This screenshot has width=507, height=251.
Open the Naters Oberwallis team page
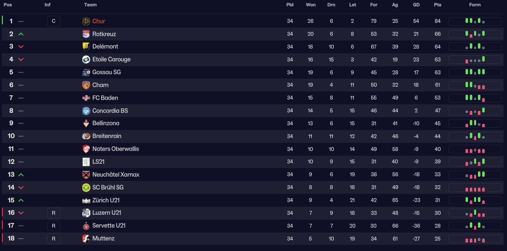point(115,149)
